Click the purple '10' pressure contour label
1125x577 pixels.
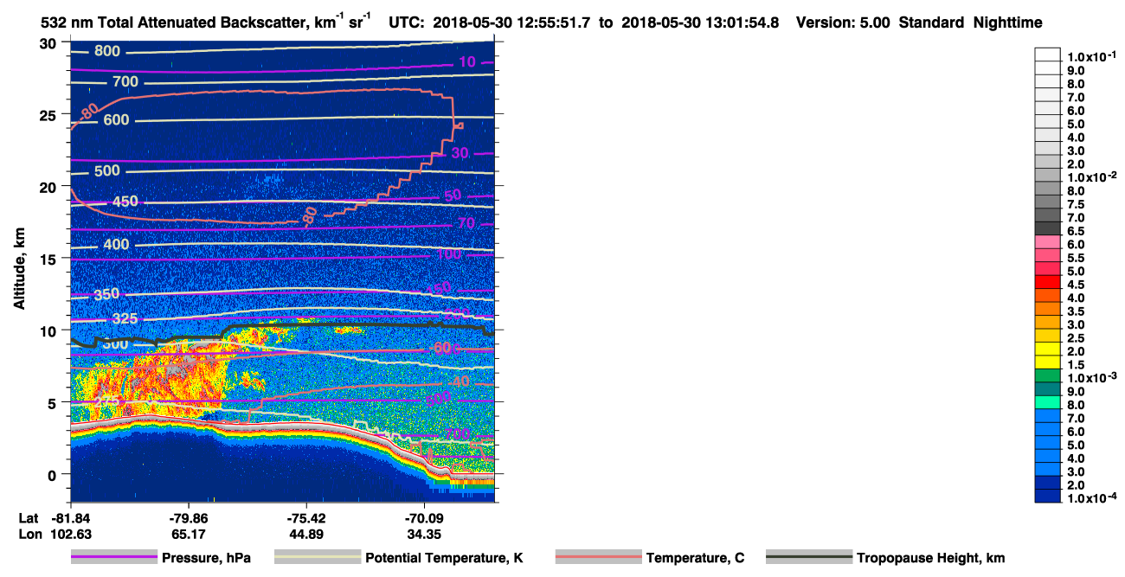pyautogui.click(x=467, y=61)
